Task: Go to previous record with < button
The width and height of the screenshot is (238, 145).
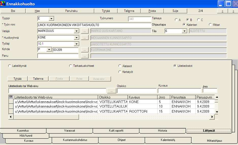Action: 222,11
